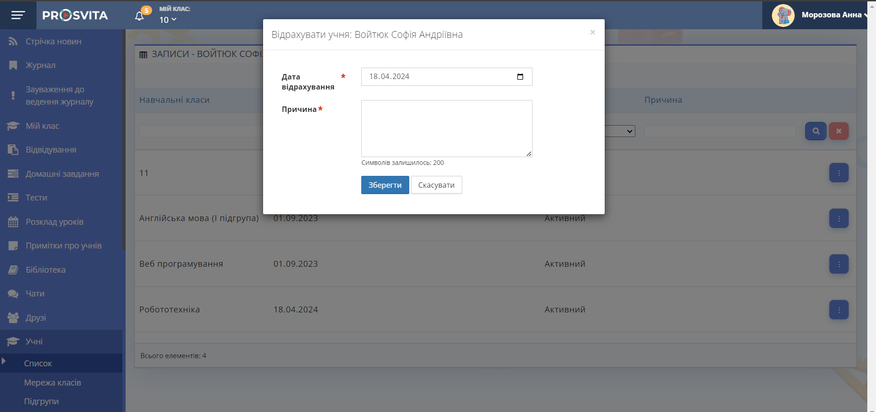
Task: Open Журнал in the sidebar
Action: [41, 65]
